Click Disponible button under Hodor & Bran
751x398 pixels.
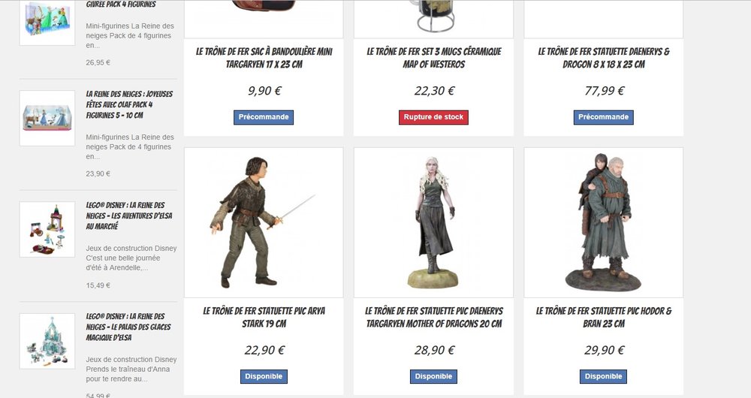[x=604, y=376]
